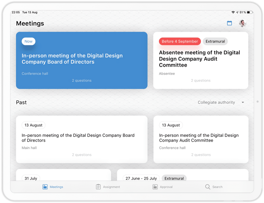The image size is (264, 203).
Task: Open Absentee meeting of Audit Committee
Action: point(200,60)
